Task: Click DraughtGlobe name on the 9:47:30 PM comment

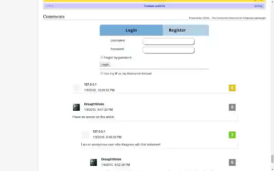Action: [94, 104]
